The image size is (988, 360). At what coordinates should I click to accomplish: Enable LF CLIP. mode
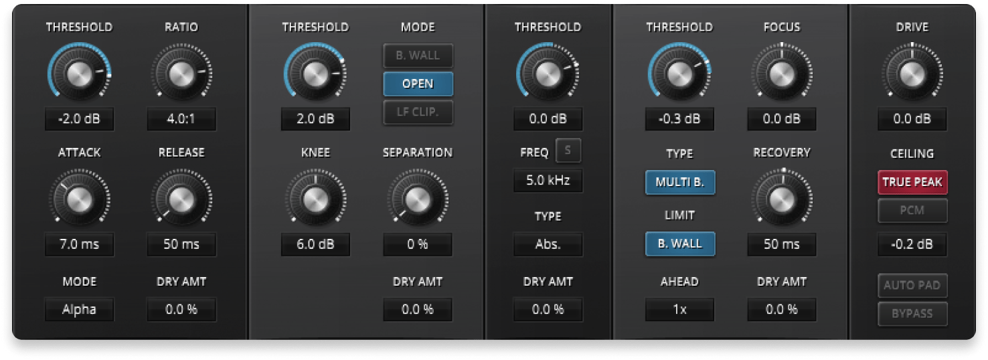[418, 112]
